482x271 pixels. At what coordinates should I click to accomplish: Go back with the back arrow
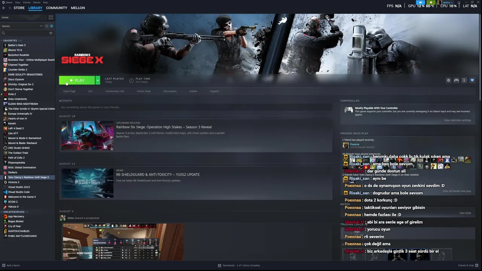[3, 8]
